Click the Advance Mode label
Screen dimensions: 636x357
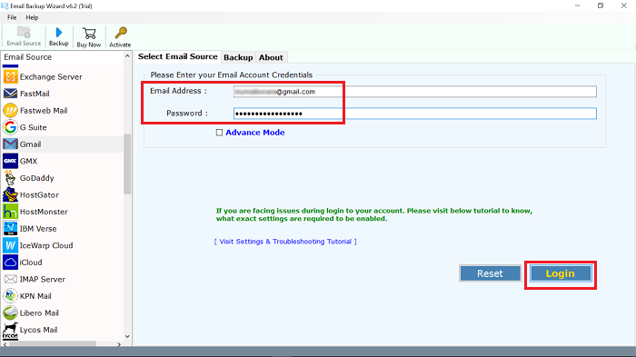[255, 133]
